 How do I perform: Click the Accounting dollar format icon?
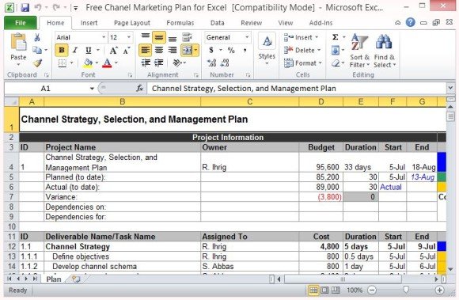pyautogui.click(x=211, y=51)
